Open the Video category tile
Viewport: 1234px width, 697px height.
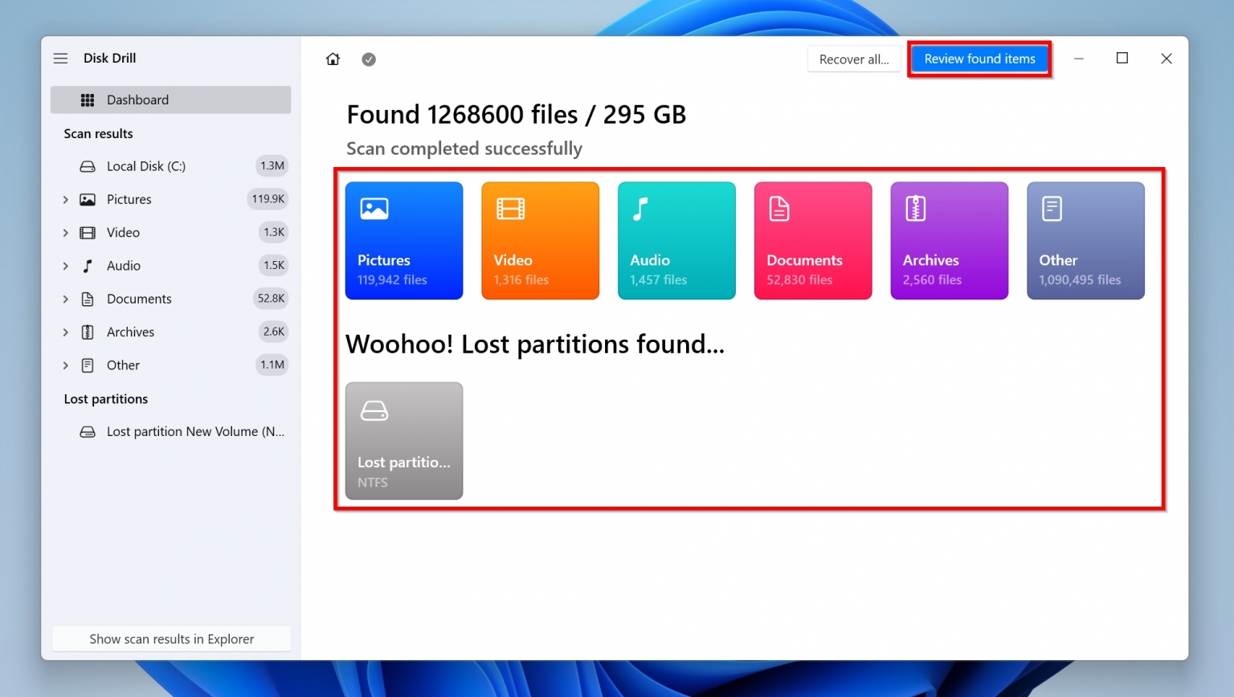tap(540, 240)
